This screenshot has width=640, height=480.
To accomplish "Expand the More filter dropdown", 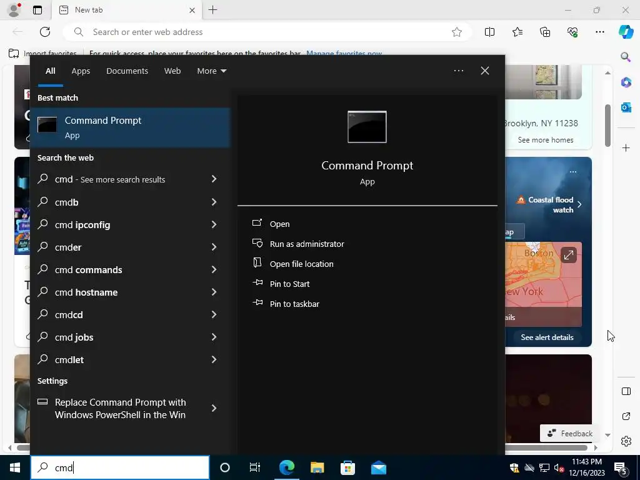I will coord(211,71).
